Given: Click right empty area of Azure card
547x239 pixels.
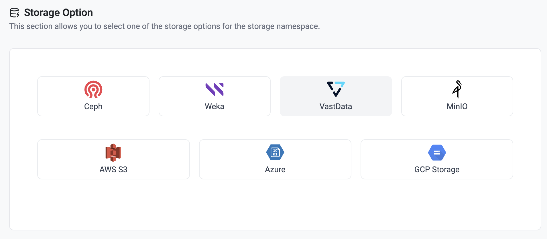Looking at the screenshot, I should [x=324, y=159].
